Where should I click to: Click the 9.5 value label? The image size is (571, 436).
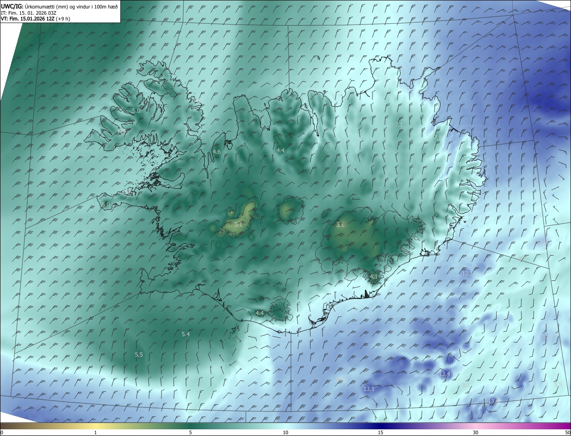pyautogui.click(x=558, y=384)
